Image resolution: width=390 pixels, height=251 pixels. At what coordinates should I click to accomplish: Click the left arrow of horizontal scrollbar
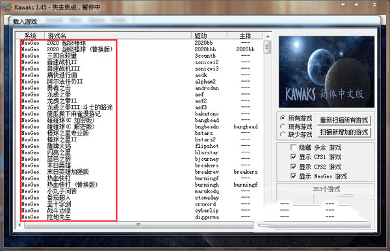19,225
